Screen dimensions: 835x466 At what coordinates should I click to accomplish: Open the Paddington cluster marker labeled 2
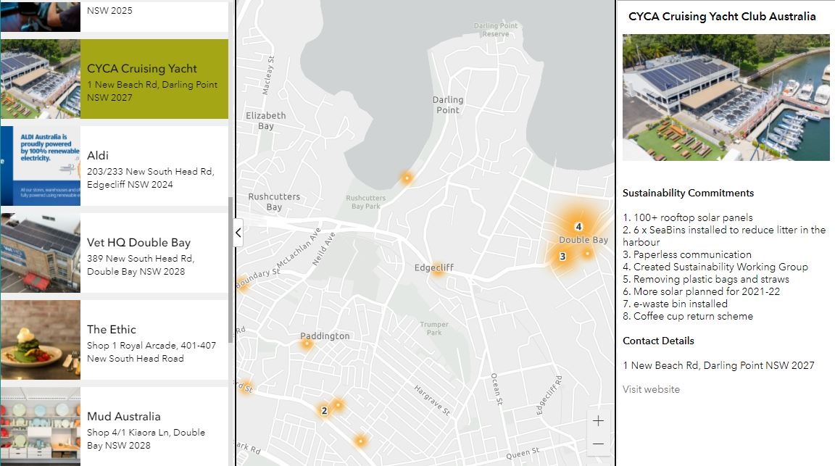[x=324, y=410]
